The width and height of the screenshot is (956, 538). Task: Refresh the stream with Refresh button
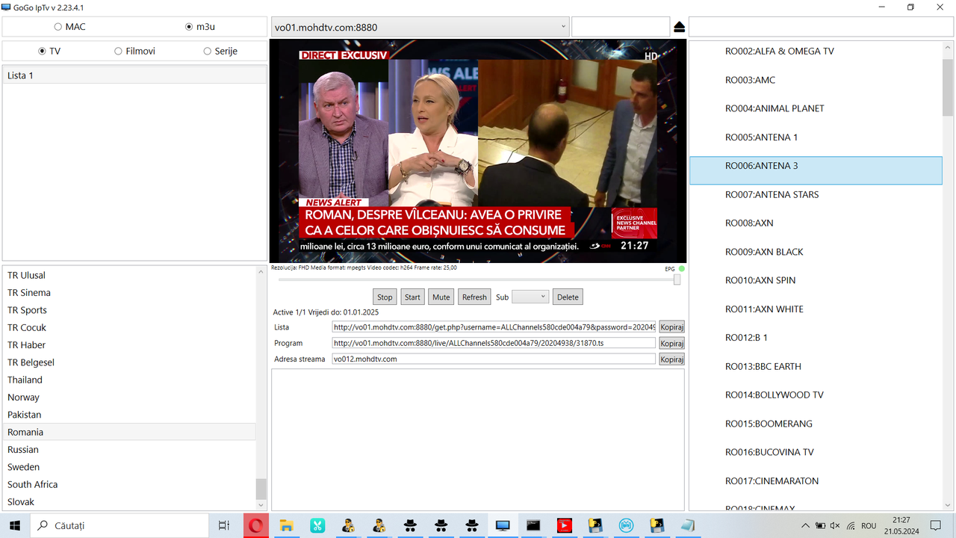pyautogui.click(x=474, y=297)
